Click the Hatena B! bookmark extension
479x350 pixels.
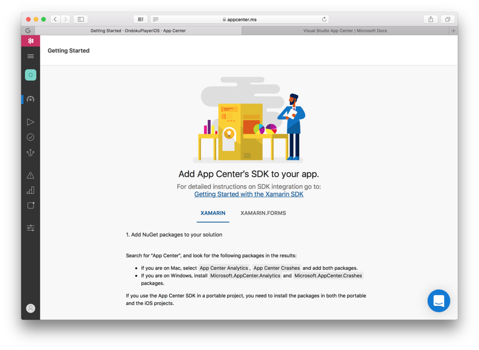click(140, 19)
